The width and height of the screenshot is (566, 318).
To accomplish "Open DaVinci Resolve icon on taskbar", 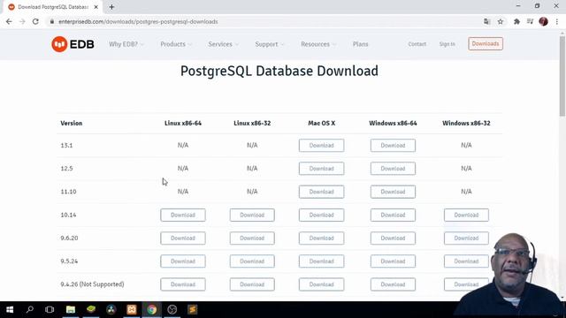I will (x=111, y=310).
